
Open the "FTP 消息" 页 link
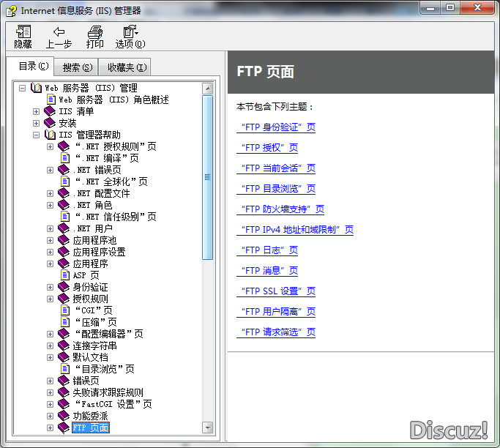pos(267,271)
